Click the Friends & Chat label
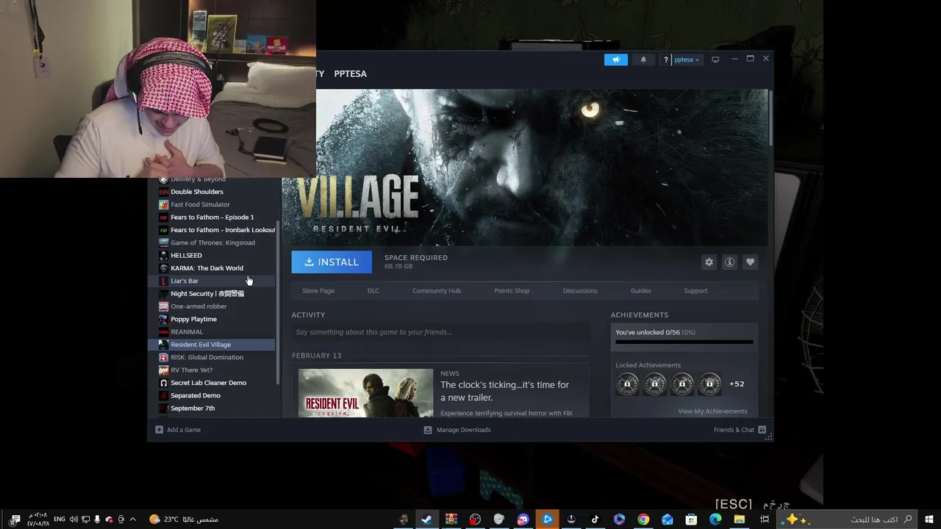Viewport: 941px width, 529px height. pos(734,430)
